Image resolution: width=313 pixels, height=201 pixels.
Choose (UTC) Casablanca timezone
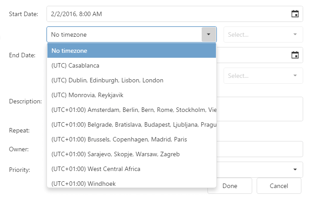[131, 65]
